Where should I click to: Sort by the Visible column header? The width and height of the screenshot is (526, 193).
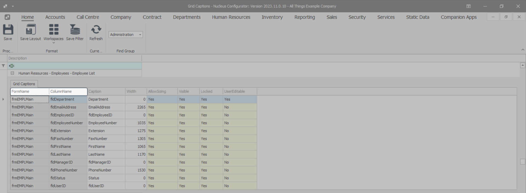click(x=189, y=91)
